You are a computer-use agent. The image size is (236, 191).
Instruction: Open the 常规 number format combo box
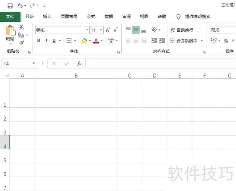coord(223,30)
